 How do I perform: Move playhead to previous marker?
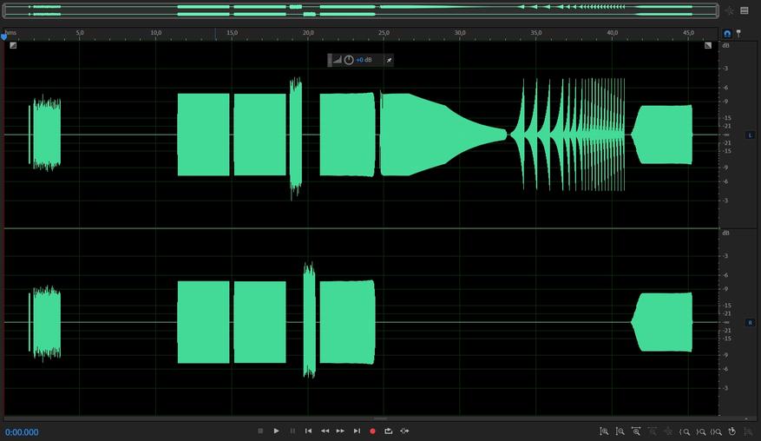click(308, 431)
